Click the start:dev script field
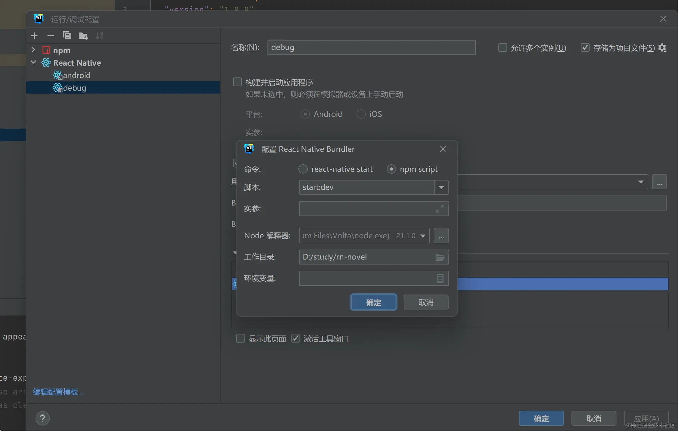The width and height of the screenshot is (678, 431). click(367, 187)
